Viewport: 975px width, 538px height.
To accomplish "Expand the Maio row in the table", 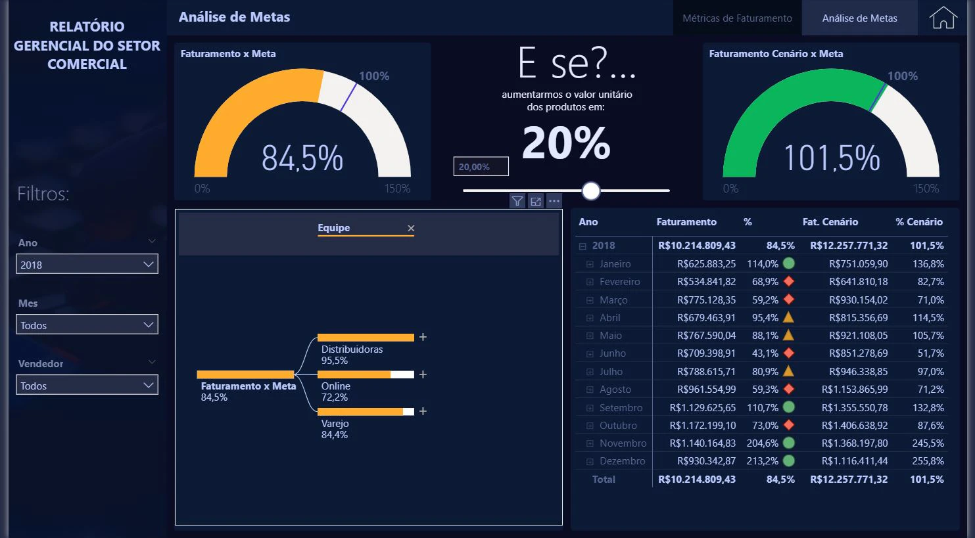I will pos(590,336).
